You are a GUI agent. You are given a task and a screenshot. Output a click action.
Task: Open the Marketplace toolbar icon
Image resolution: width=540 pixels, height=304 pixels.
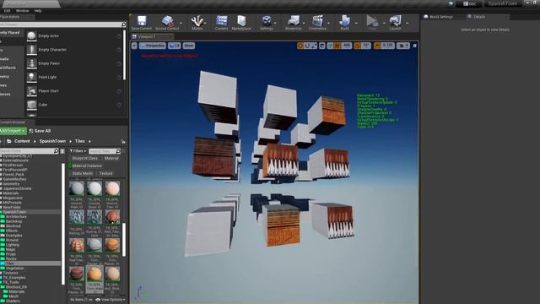pos(241,20)
